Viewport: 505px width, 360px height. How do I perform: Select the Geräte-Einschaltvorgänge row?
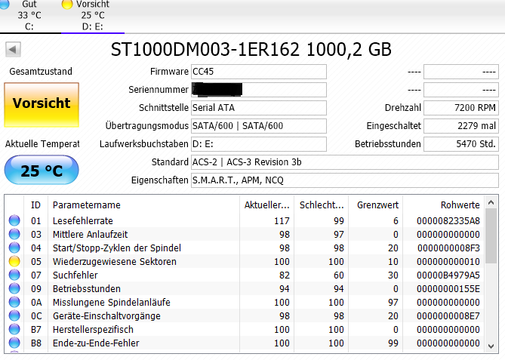[245, 315]
